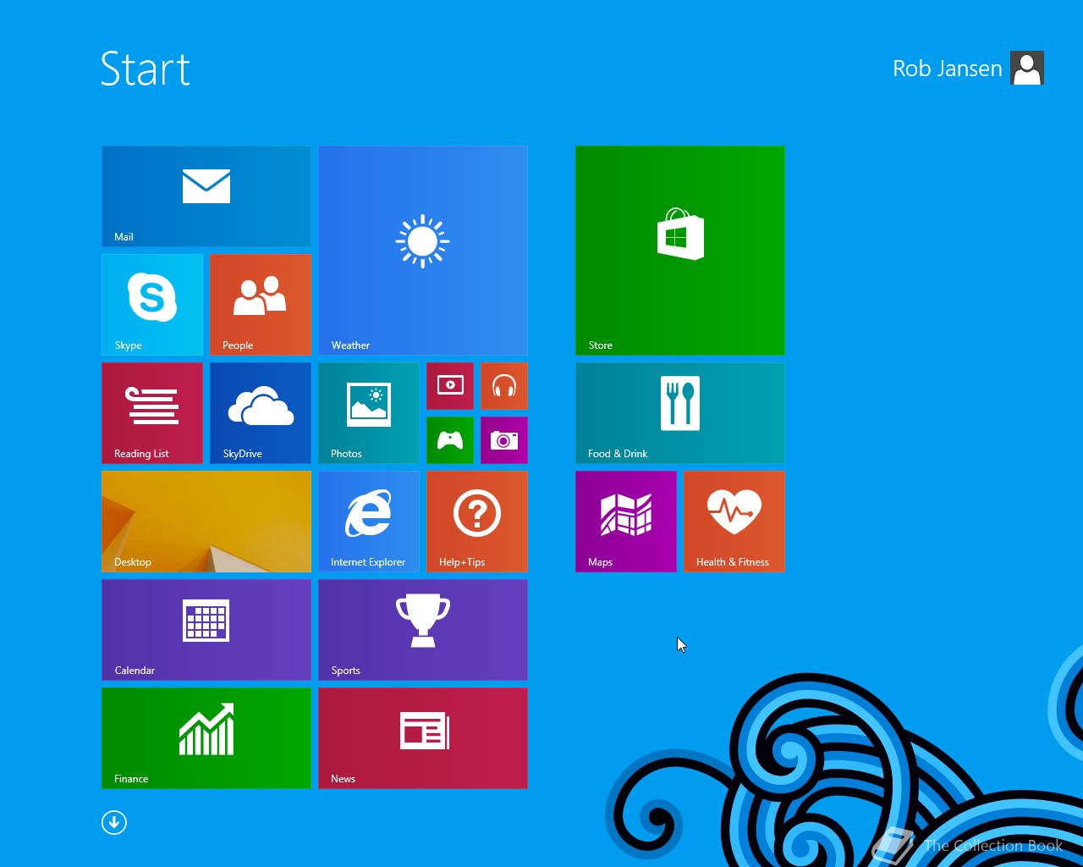
Task: Switch to the Desktop tile
Action: [206, 522]
